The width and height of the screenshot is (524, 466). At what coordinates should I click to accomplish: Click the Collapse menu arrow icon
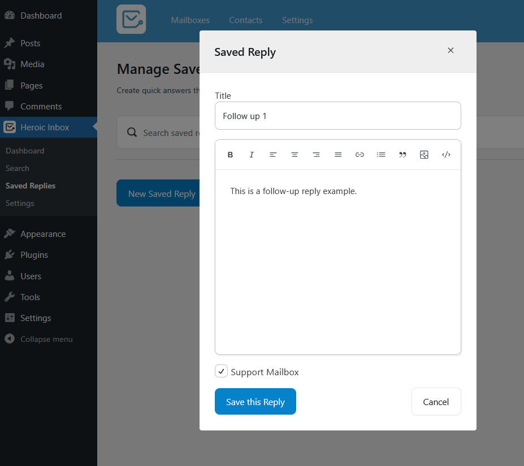pos(10,338)
